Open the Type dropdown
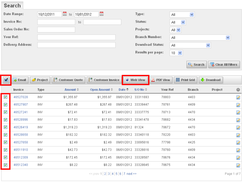Image resolution: width=242 pixels, height=182 pixels. [x=182, y=15]
